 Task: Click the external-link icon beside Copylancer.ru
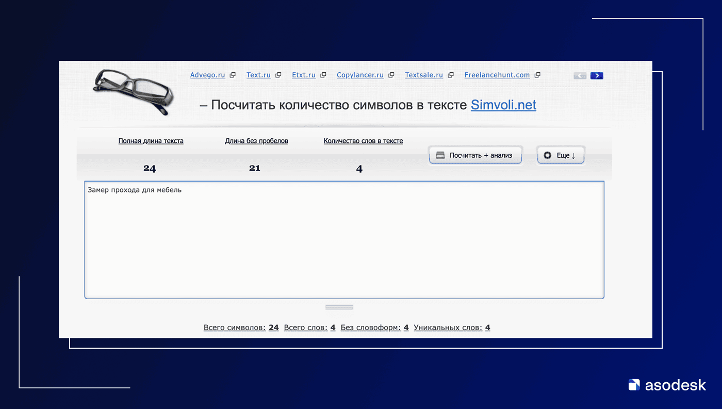click(x=391, y=75)
